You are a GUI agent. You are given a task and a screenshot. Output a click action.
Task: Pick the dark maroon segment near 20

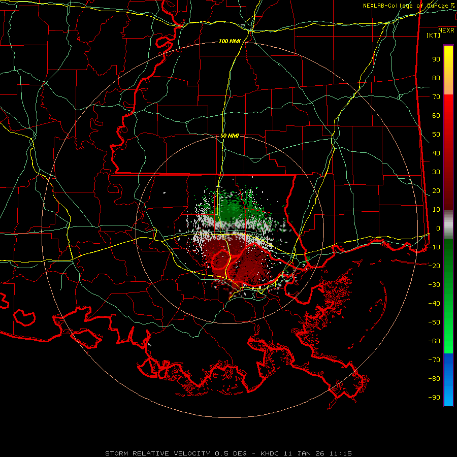pyautogui.click(x=448, y=191)
